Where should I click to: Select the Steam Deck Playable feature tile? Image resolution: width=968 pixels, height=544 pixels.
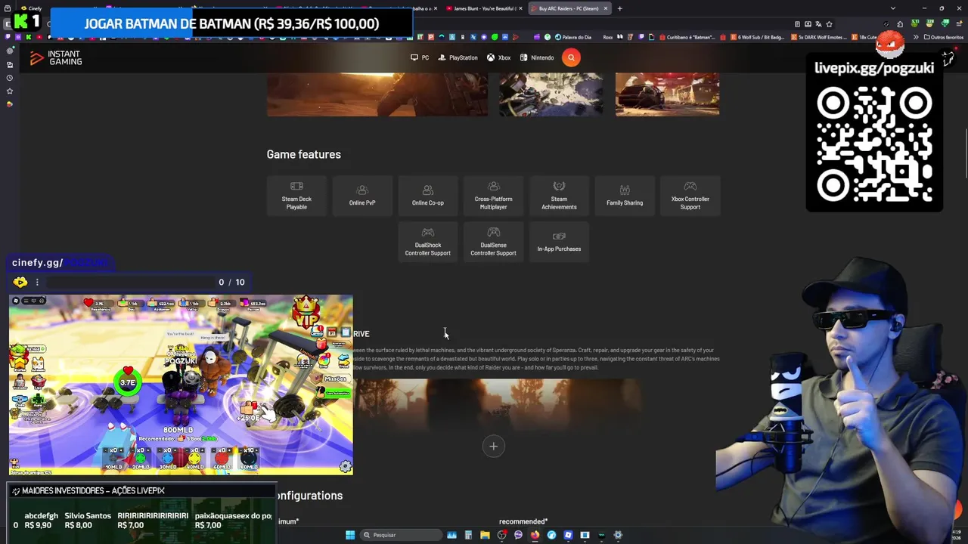tap(296, 196)
